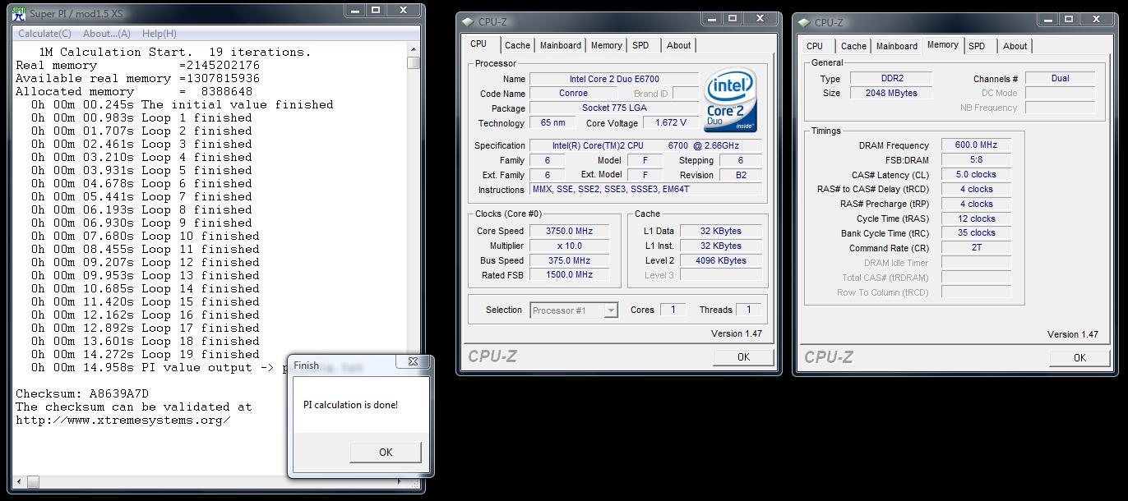Open the Processor #1 selection dropdown
Screen dimensions: 1128x501
click(x=574, y=310)
